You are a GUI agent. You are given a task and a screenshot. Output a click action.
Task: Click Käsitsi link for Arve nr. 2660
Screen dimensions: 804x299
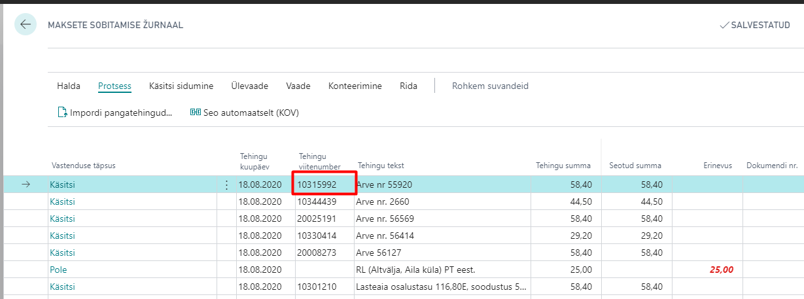[62, 202]
